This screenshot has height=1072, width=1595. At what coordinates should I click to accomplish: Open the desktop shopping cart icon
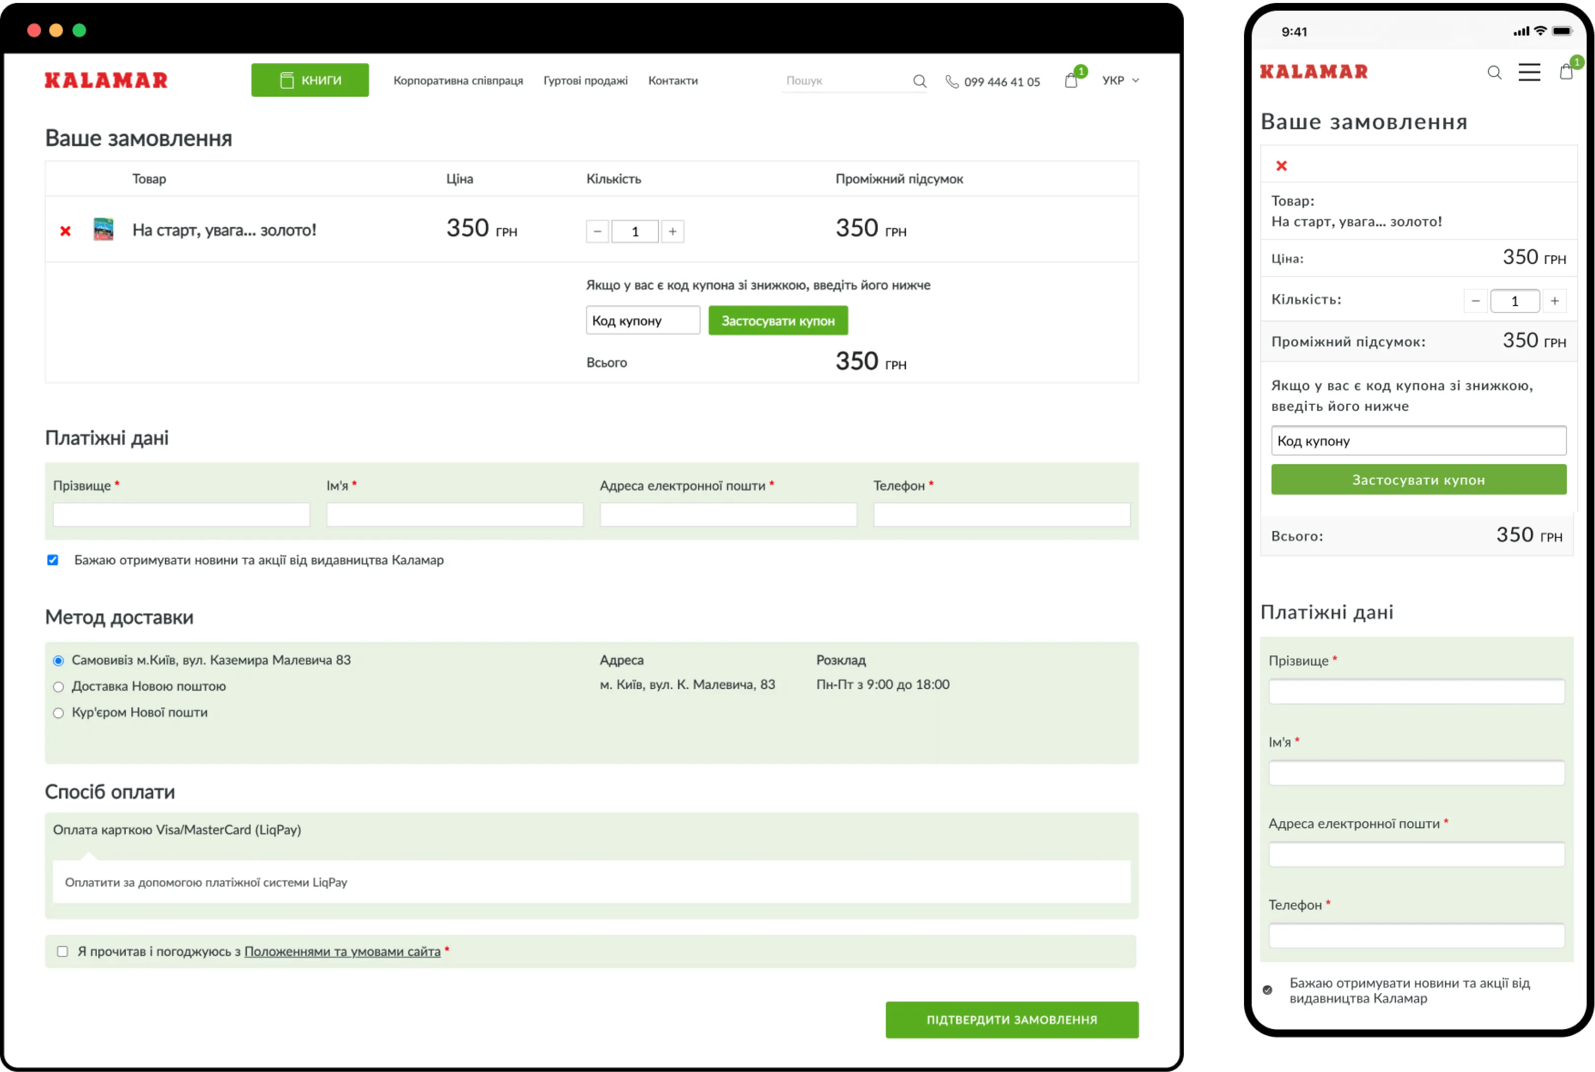point(1071,80)
